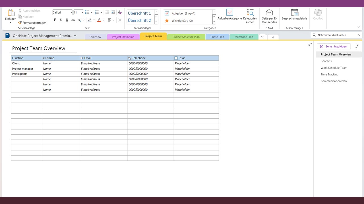Insert a bulleted list
The image size is (364, 204).
pyautogui.click(x=87, y=12)
